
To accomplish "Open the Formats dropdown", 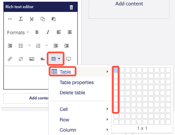I will (18, 33).
